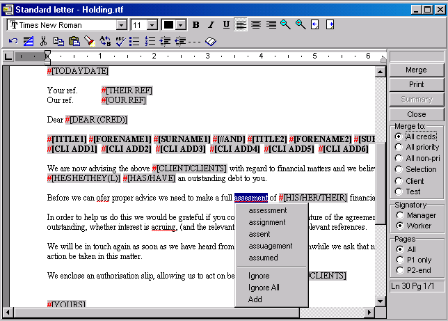Click vertical scrollbar up arrow
The height and width of the screenshot is (321, 448).
pyautogui.click(x=380, y=72)
